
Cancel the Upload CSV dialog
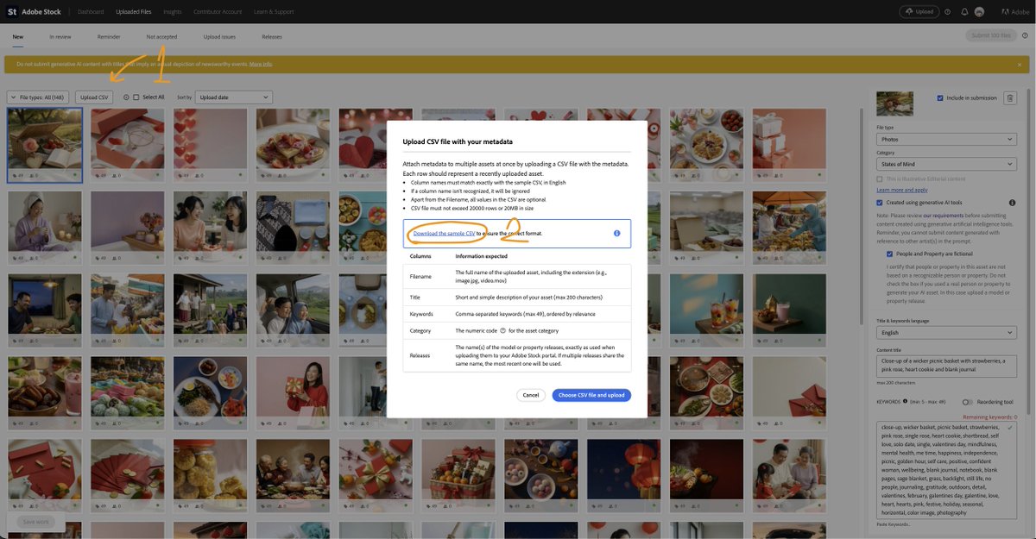pos(531,395)
